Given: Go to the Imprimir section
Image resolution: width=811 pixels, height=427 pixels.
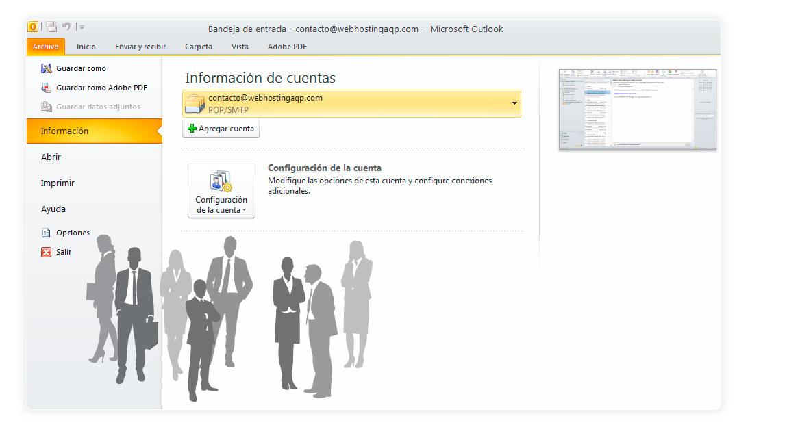Looking at the screenshot, I should coord(58,183).
